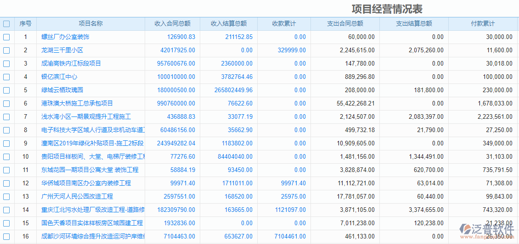Open 华侨城项目南区办公室内装修工程 link
The image size is (519, 244).
[x=86, y=183]
